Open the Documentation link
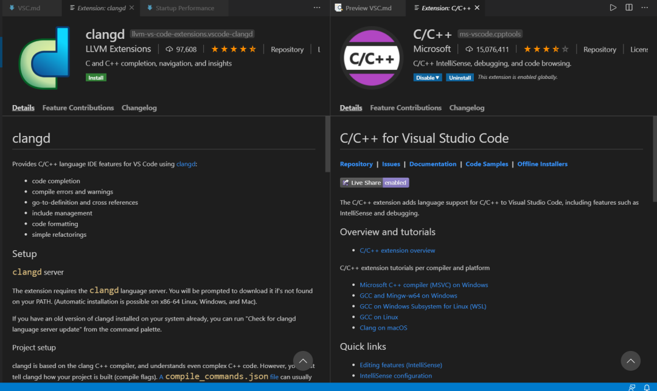The width and height of the screenshot is (657, 391). pos(433,164)
